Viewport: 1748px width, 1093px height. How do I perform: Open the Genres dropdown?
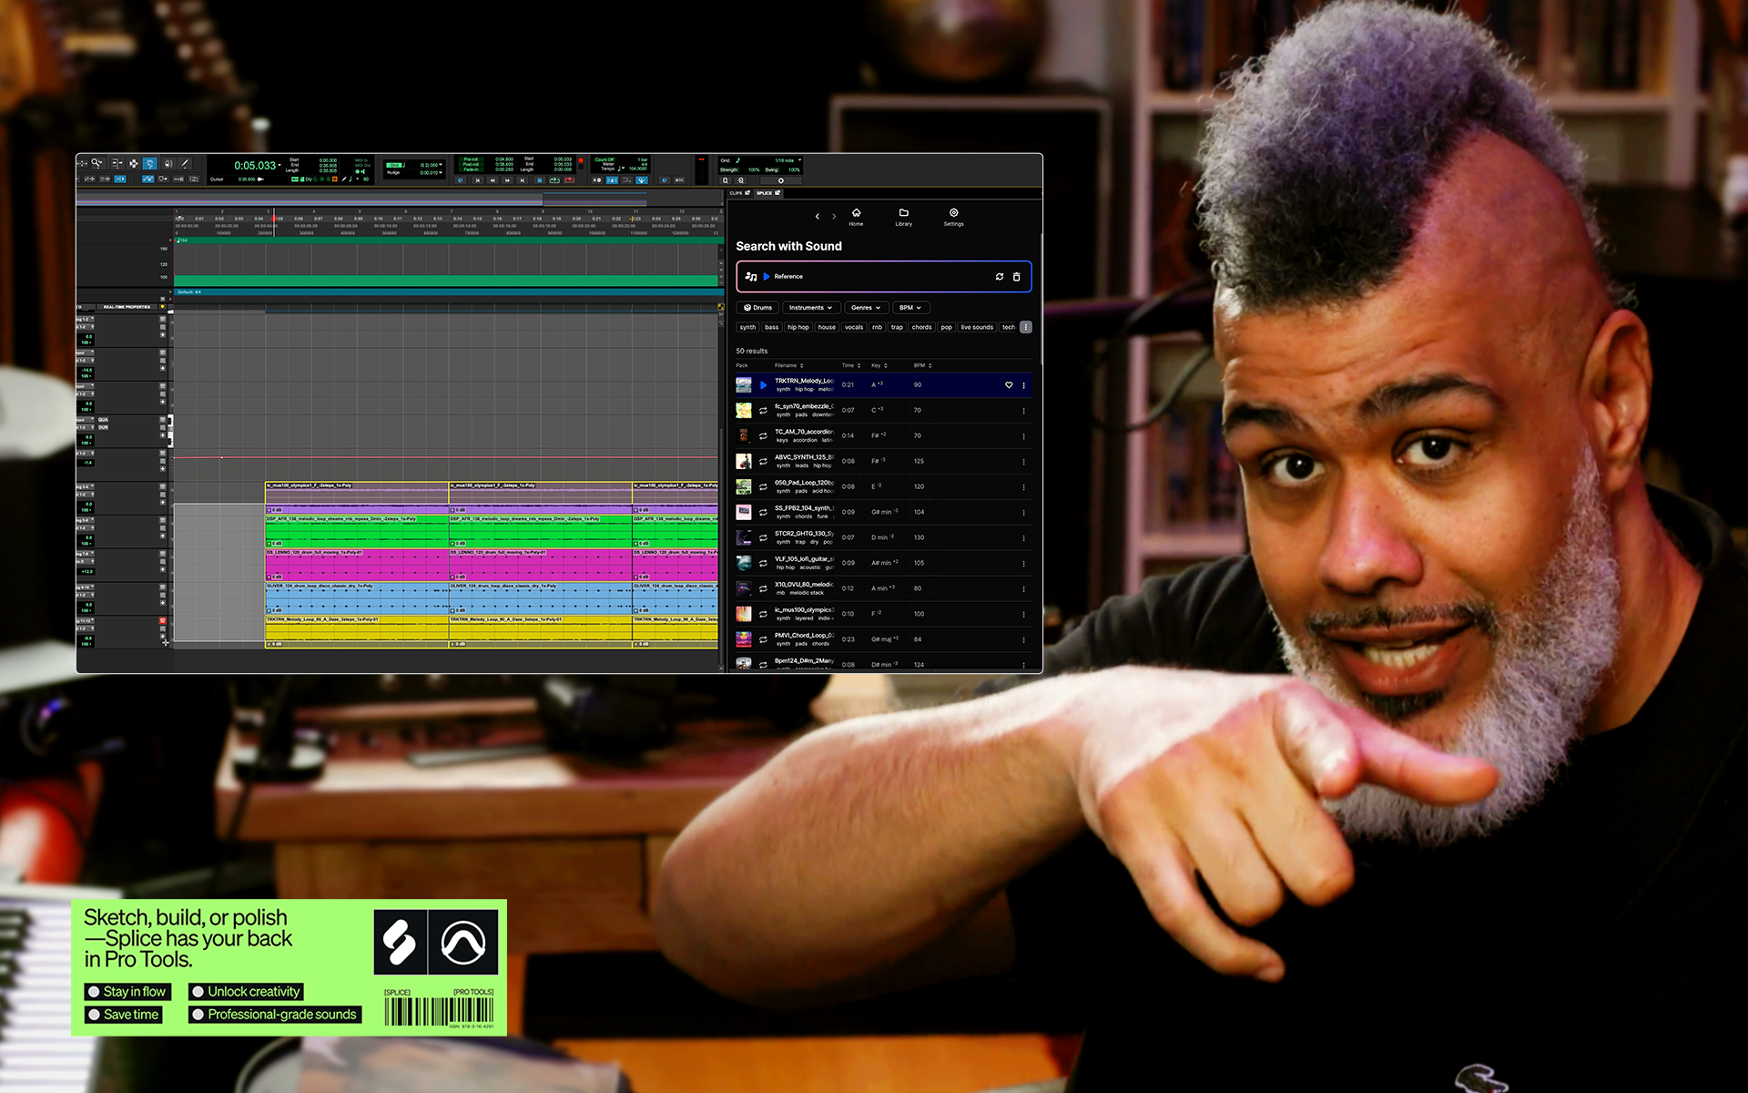click(x=866, y=308)
